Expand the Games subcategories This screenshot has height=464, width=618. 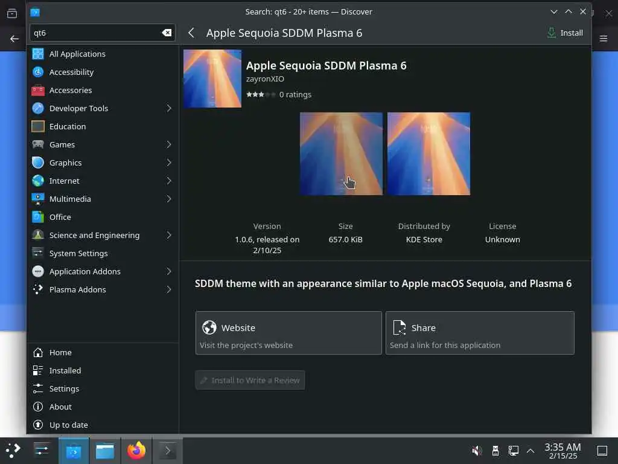point(169,144)
